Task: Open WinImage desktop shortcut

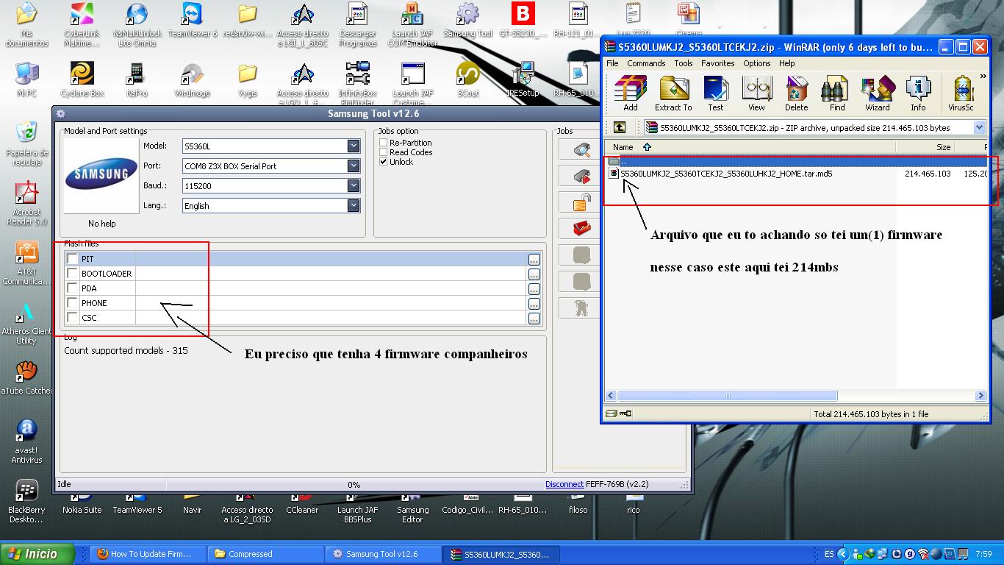Action: coord(193,79)
